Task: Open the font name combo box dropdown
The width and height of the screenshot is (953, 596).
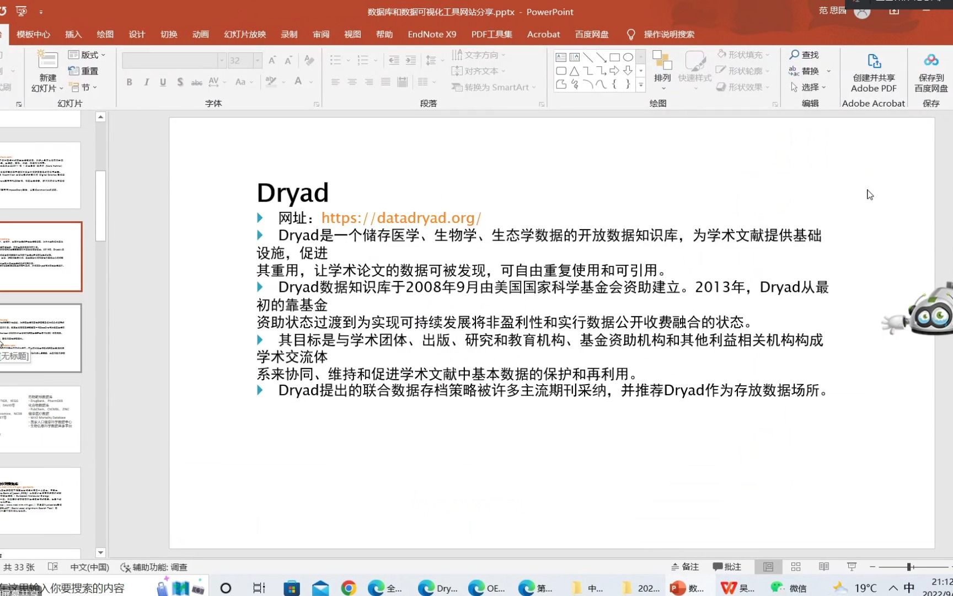Action: (x=222, y=60)
